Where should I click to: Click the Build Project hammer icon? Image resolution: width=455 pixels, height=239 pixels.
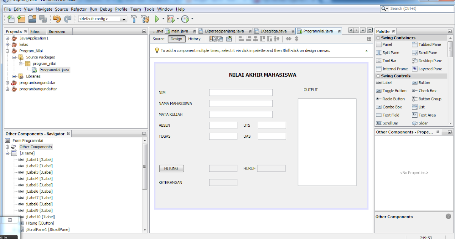[x=133, y=18]
